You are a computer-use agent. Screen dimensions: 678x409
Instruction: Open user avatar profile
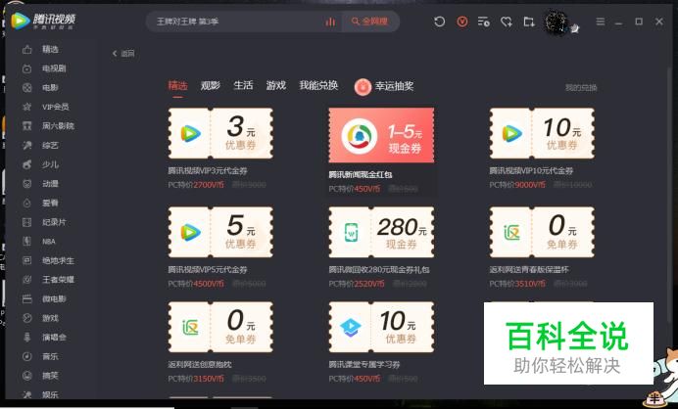[557, 21]
